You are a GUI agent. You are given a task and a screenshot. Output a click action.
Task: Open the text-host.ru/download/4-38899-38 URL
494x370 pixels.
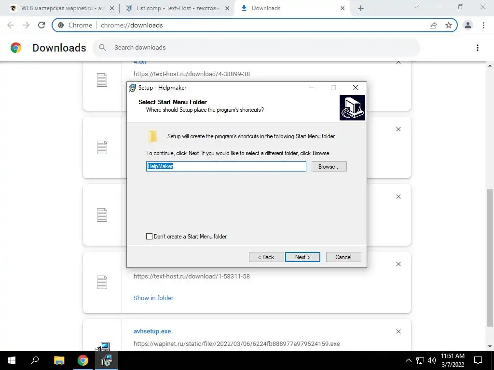[x=192, y=74]
